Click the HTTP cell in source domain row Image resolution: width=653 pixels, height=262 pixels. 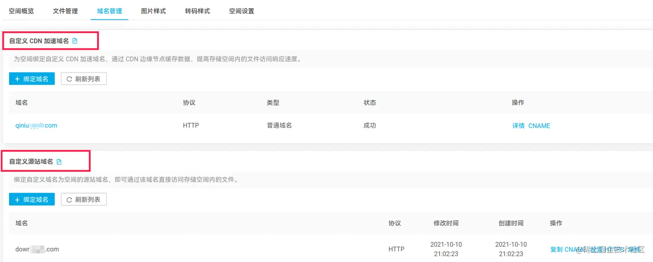[396, 249]
